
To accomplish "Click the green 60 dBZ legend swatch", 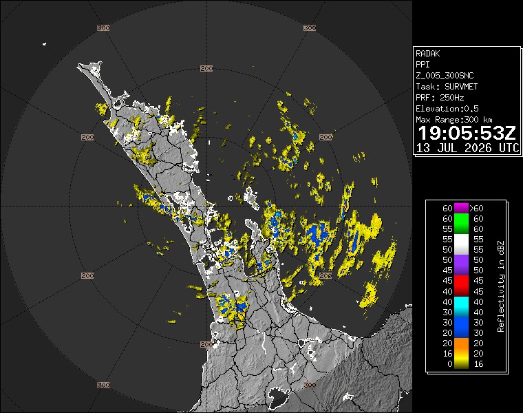I will [461, 224].
